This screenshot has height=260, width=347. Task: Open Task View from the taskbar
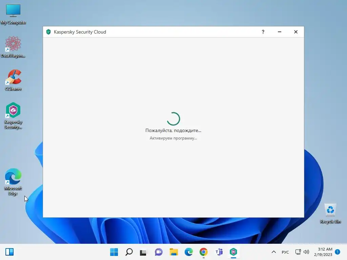(143, 252)
